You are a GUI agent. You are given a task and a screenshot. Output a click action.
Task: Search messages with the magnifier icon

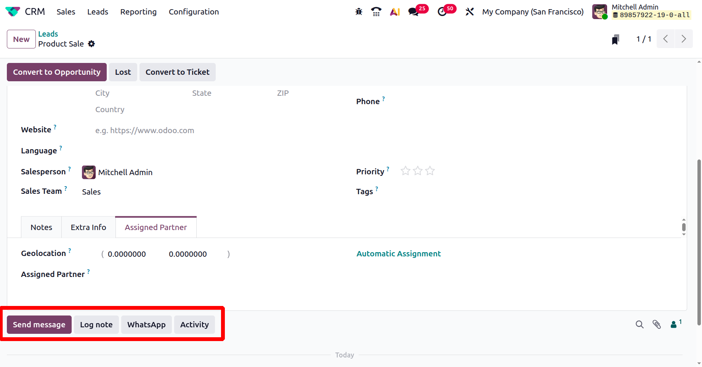pyautogui.click(x=639, y=324)
